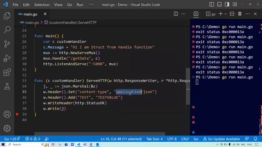This screenshot has width=262, height=147.
Task: Open Task View on taskbar
Action: click(53, 144)
